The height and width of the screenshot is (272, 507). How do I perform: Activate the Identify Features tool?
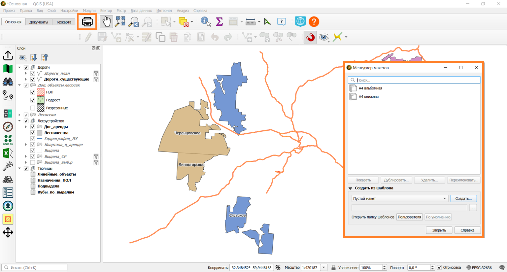pyautogui.click(x=206, y=22)
